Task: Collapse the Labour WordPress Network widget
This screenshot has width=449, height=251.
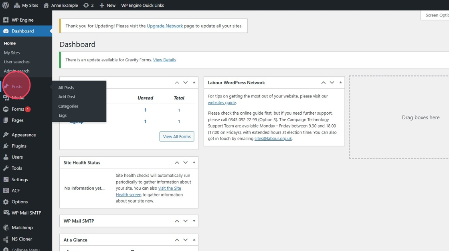Action: (340, 83)
